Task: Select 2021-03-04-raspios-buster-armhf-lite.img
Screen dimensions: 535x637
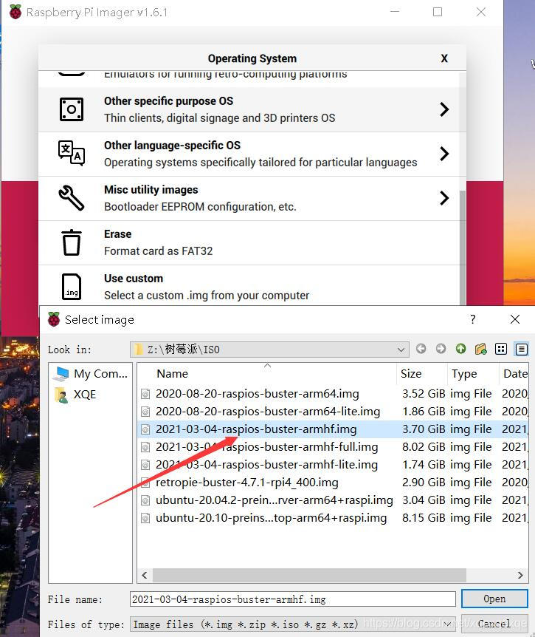Action: point(266,465)
